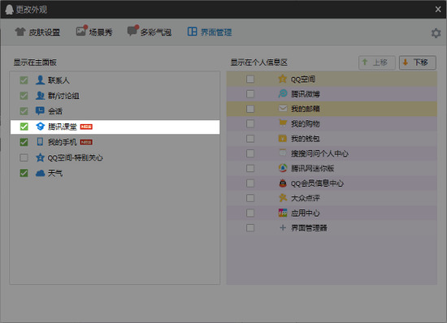This screenshot has width=447, height=323.
Task: Open the 场景秀 tab
Action: pos(94,32)
